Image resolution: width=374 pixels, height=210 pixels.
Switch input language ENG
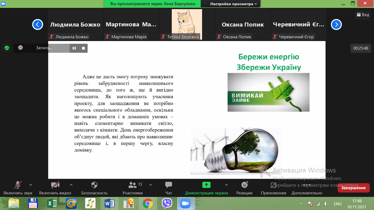click(338, 204)
